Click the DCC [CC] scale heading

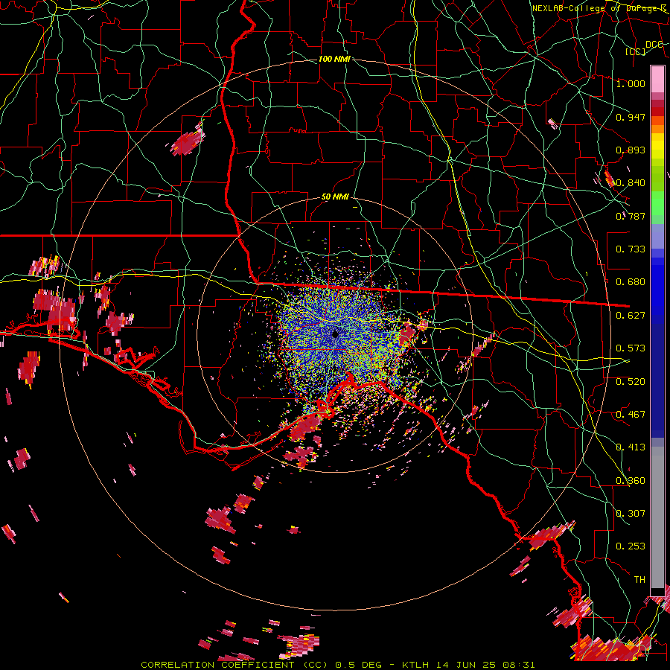pos(644,48)
